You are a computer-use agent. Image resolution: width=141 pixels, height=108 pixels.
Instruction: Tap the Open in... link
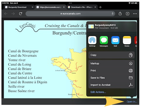(x=132, y=102)
